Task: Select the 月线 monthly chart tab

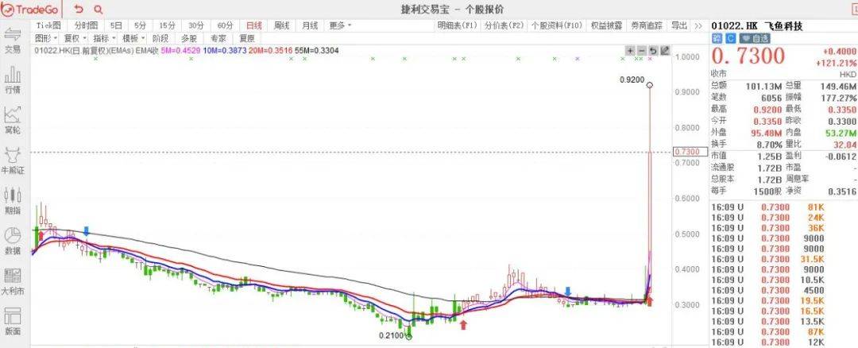Action: [310, 25]
